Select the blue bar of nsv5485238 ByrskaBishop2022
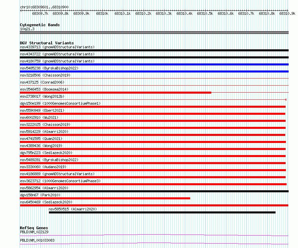The image size is (298, 248). (154, 71)
